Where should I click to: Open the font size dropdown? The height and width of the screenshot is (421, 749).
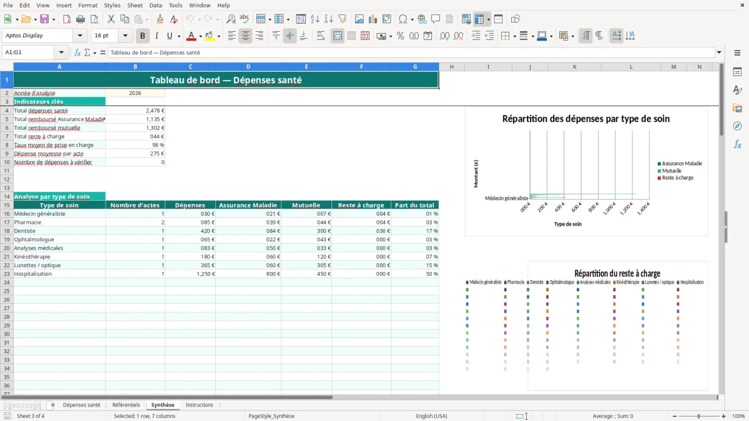point(125,36)
